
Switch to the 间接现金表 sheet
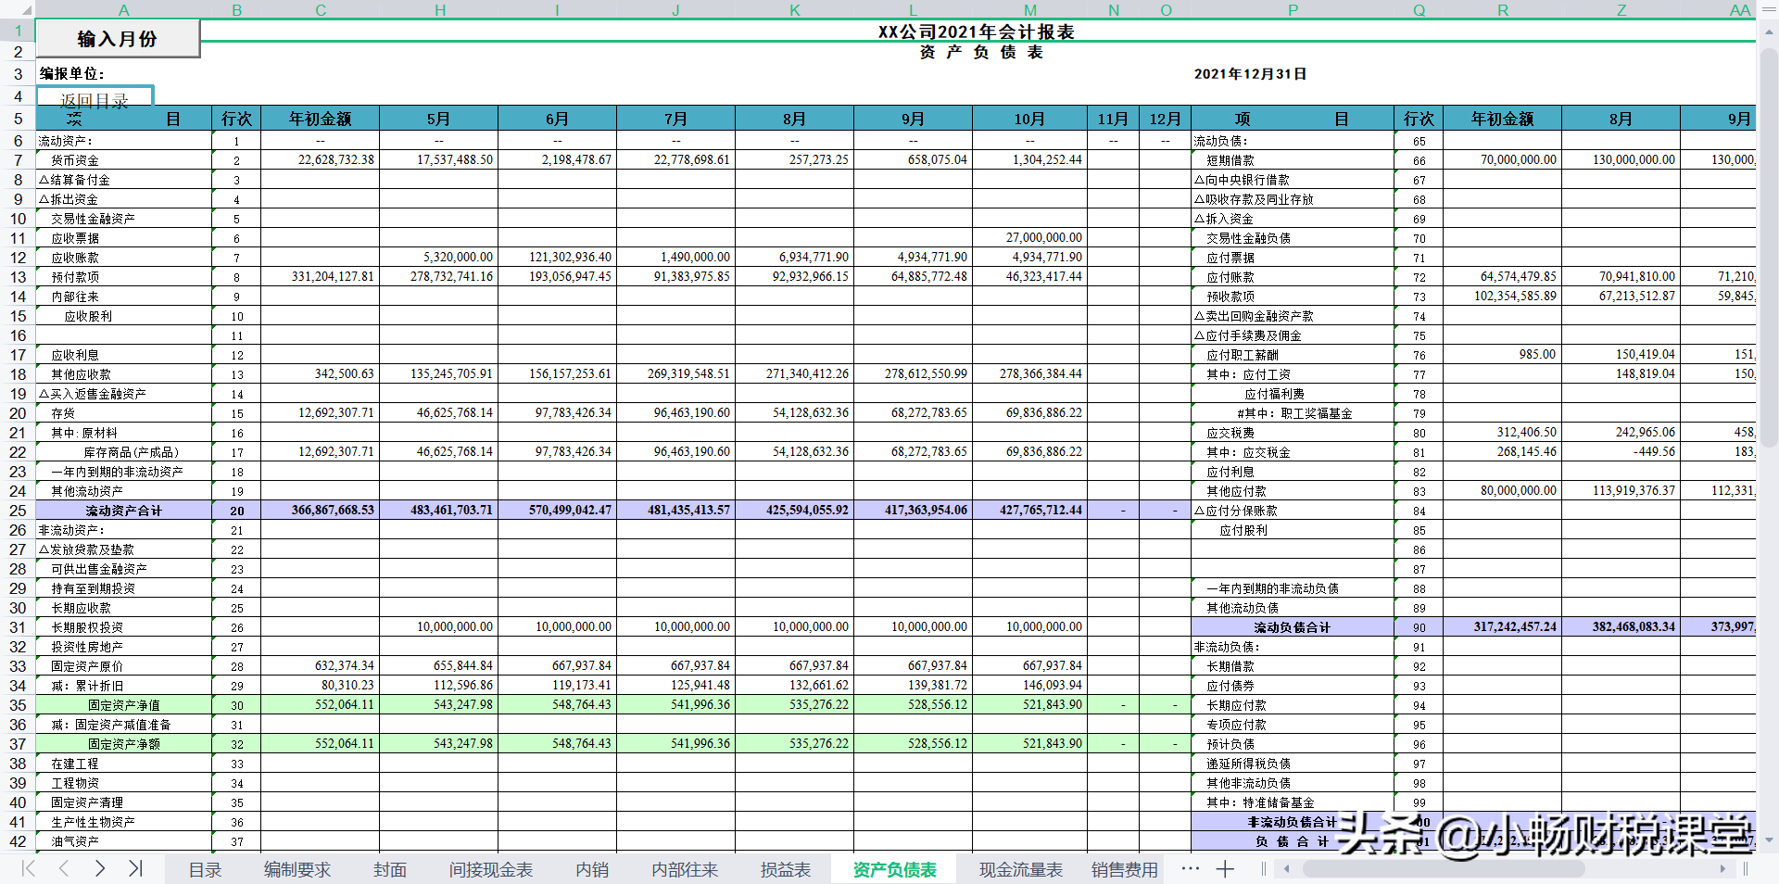point(491,869)
